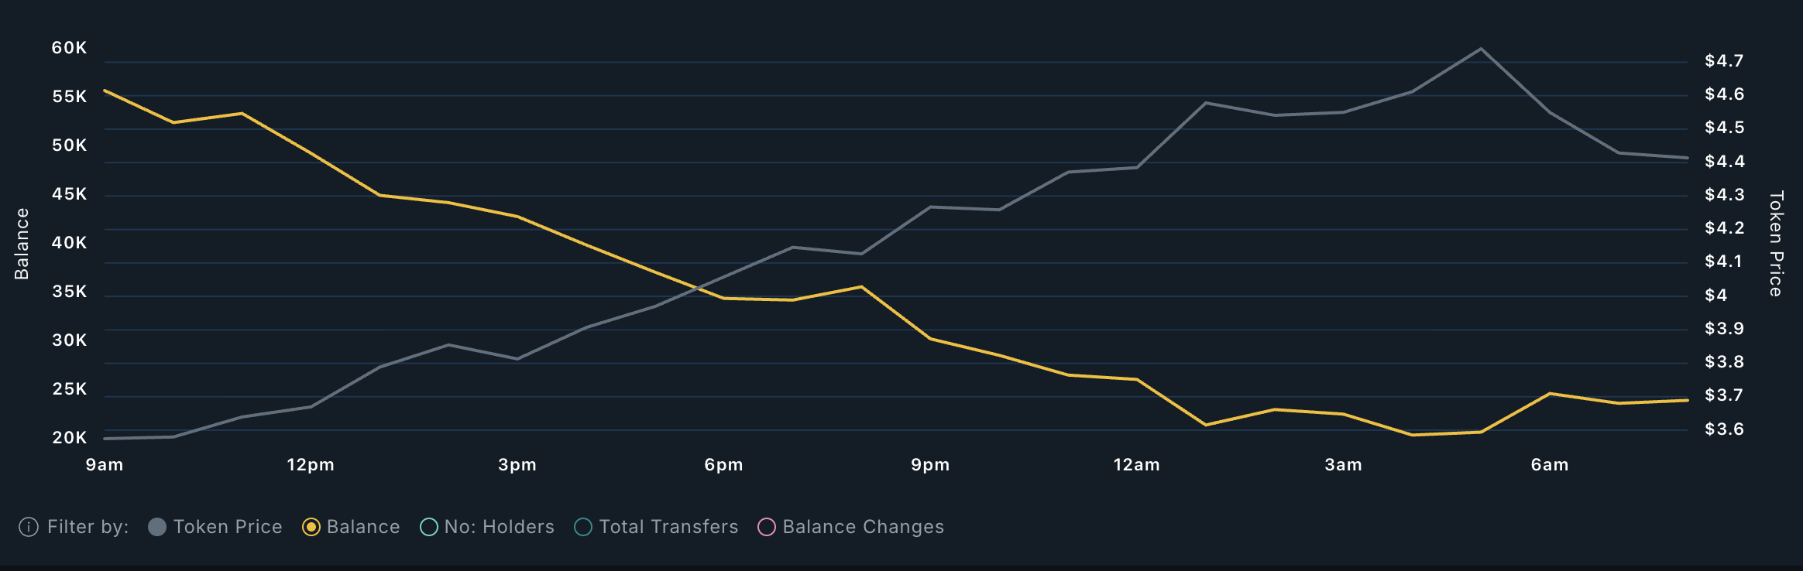The height and width of the screenshot is (571, 1803).
Task: Click the vertical Token Price axis title
Action: pyautogui.click(x=1776, y=244)
